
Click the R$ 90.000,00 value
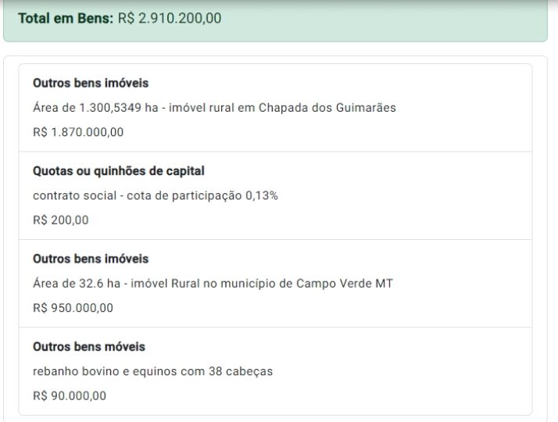[70, 395]
